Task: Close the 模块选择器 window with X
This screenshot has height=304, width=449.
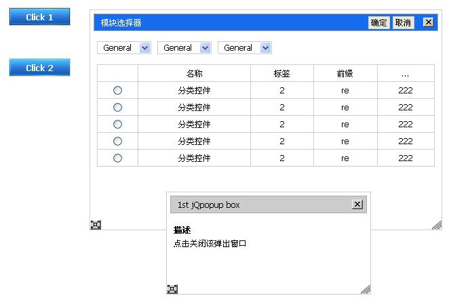Action: (x=428, y=22)
